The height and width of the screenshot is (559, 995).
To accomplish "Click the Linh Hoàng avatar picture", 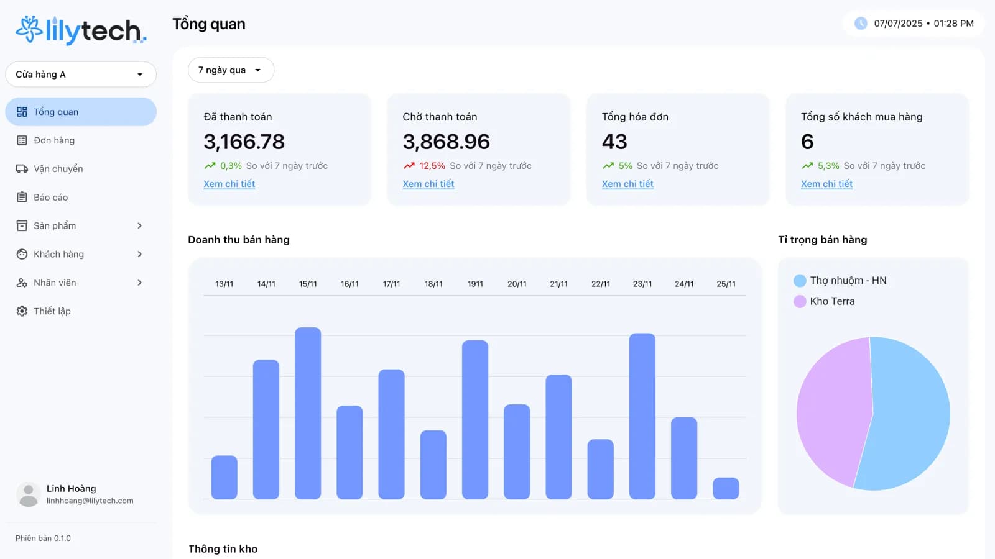I will pos(28,494).
